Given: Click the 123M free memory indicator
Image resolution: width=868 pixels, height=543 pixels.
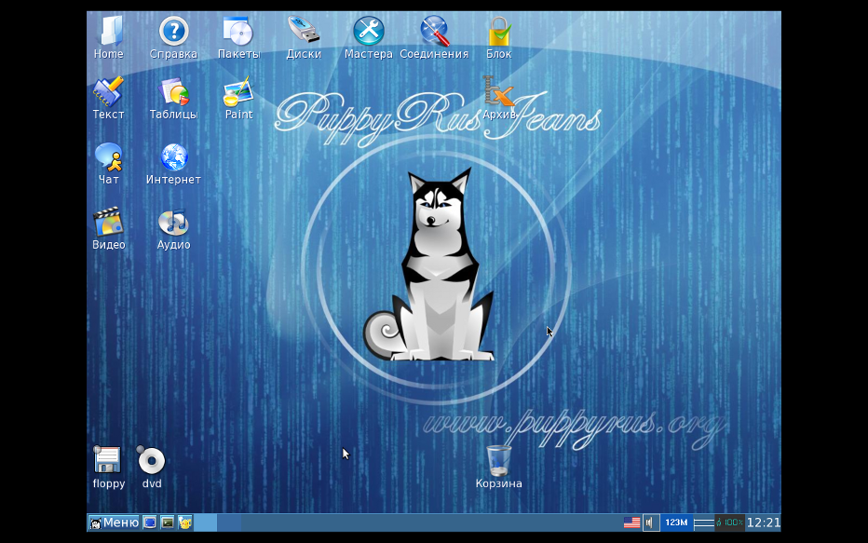Looking at the screenshot, I should [676, 523].
